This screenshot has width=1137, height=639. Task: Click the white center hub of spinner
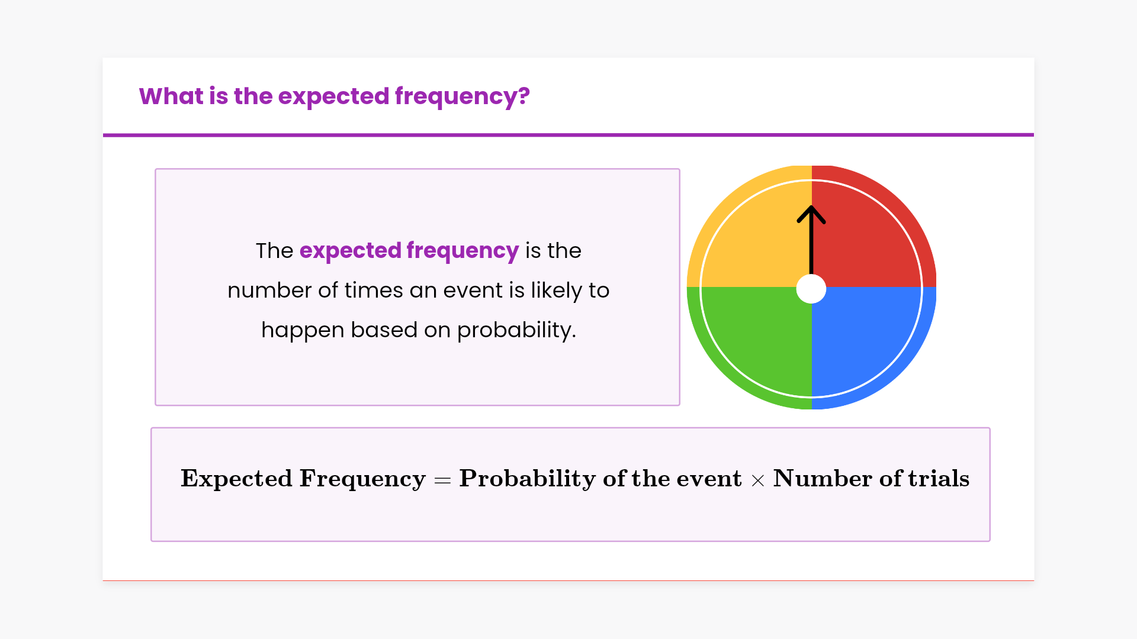tap(811, 289)
